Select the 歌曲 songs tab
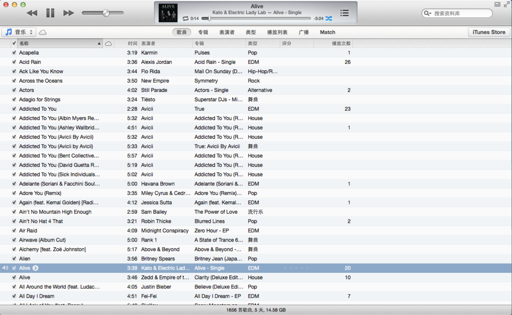This screenshot has width=512, height=315. (x=182, y=32)
